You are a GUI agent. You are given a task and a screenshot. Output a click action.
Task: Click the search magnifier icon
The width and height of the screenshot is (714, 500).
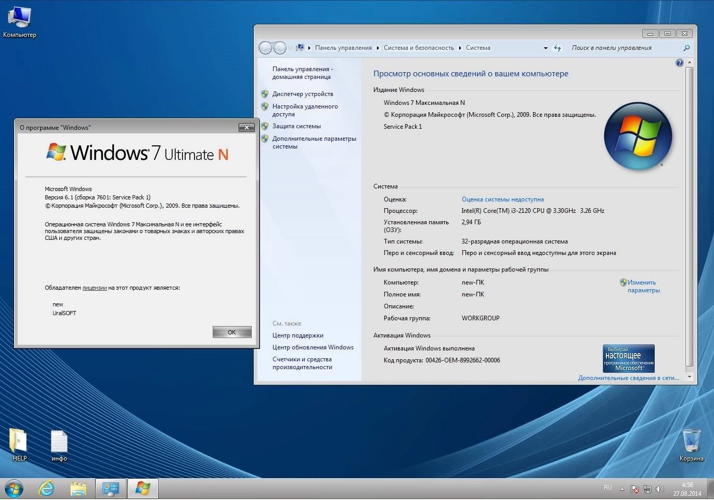[686, 48]
